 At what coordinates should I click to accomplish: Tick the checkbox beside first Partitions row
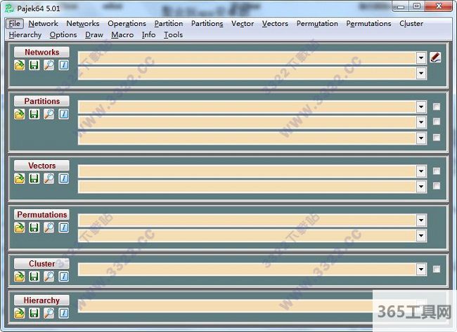click(437, 107)
